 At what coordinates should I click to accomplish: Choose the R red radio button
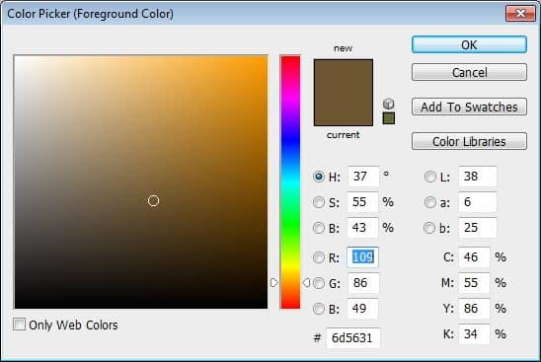pyautogui.click(x=319, y=257)
